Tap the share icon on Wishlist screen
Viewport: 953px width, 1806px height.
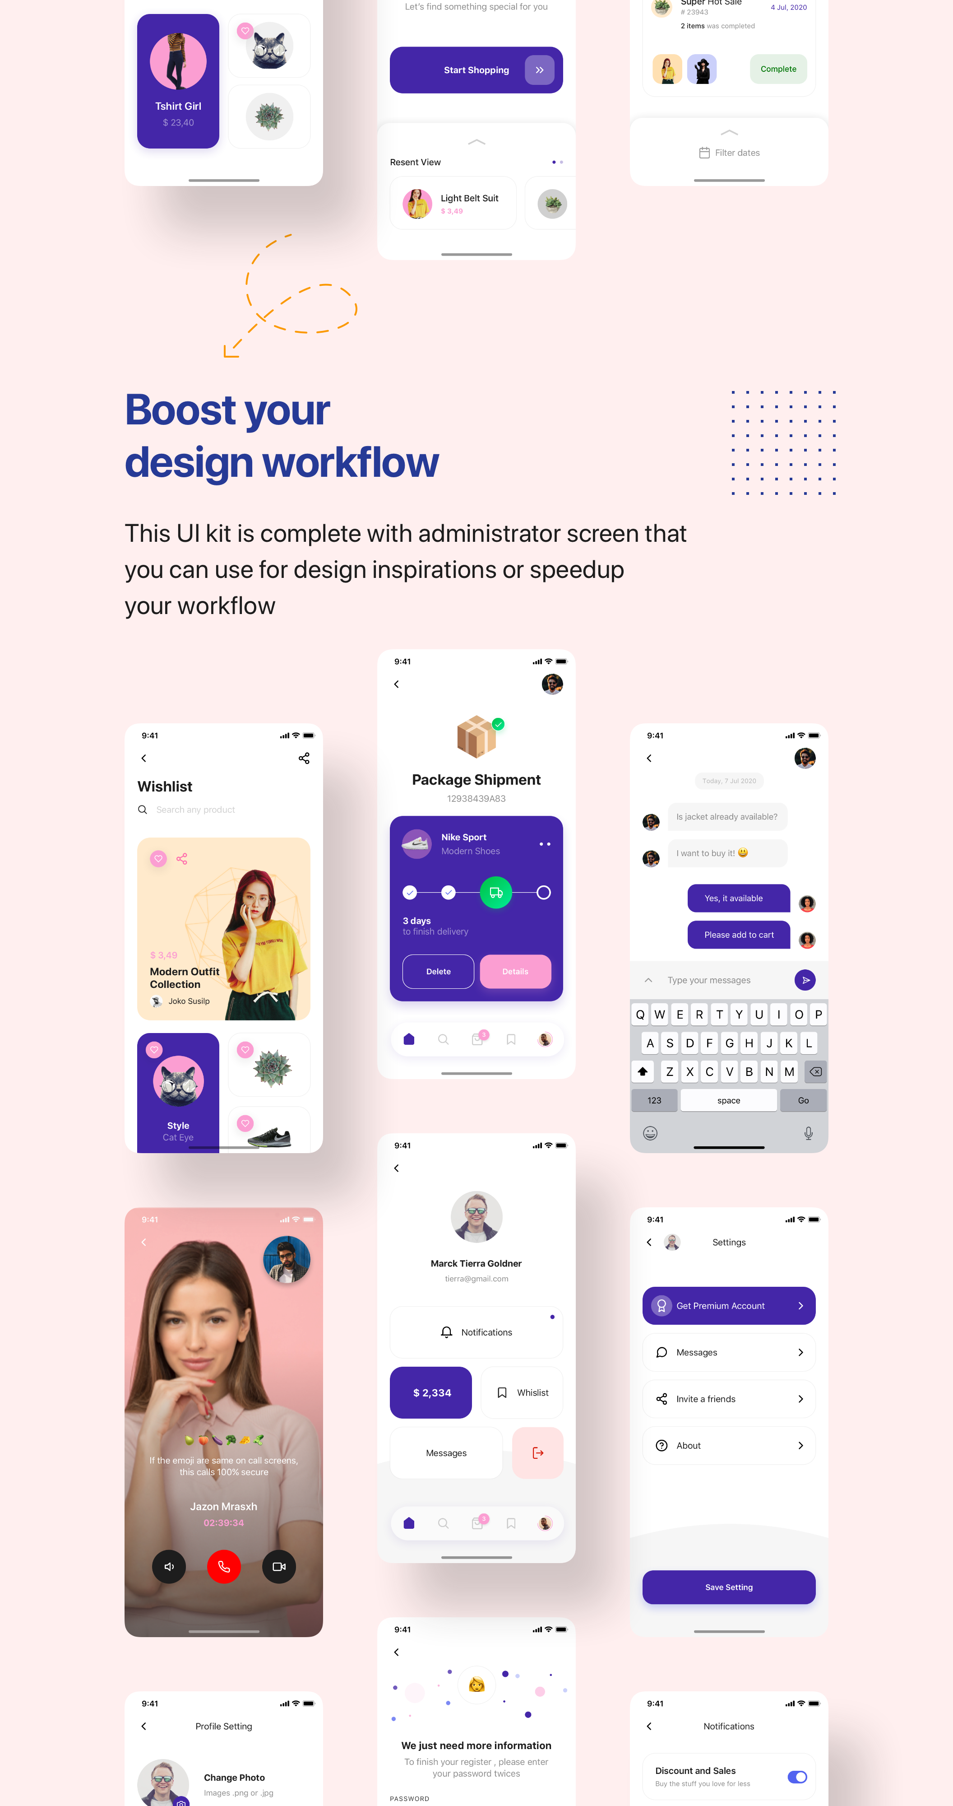tap(303, 757)
